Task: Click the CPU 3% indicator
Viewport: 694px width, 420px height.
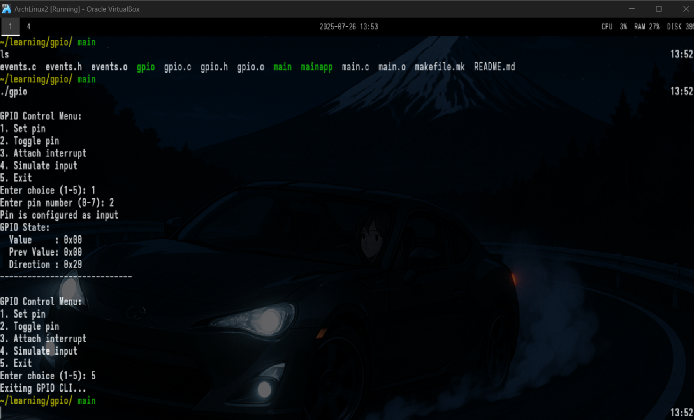Action: click(x=614, y=26)
